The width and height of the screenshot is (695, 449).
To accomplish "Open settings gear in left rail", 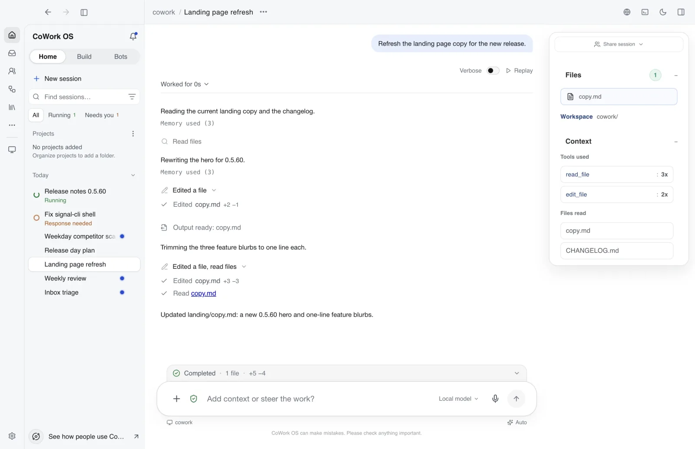I will (12, 436).
